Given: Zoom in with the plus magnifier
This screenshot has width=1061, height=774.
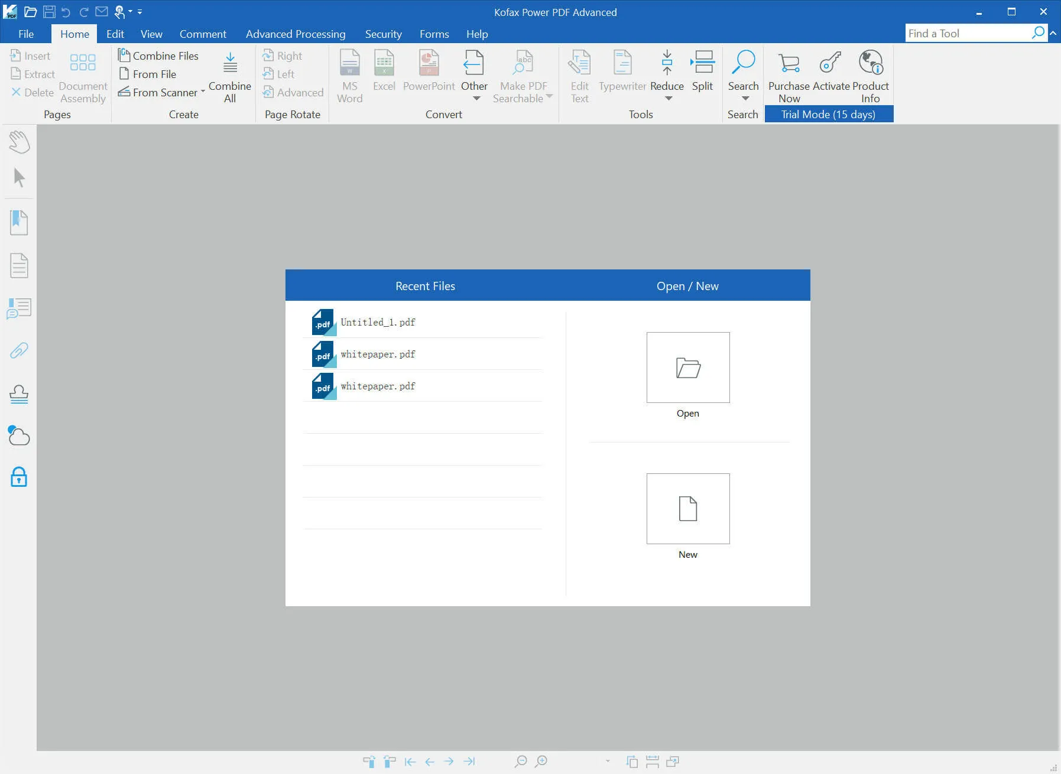Looking at the screenshot, I should tap(541, 762).
